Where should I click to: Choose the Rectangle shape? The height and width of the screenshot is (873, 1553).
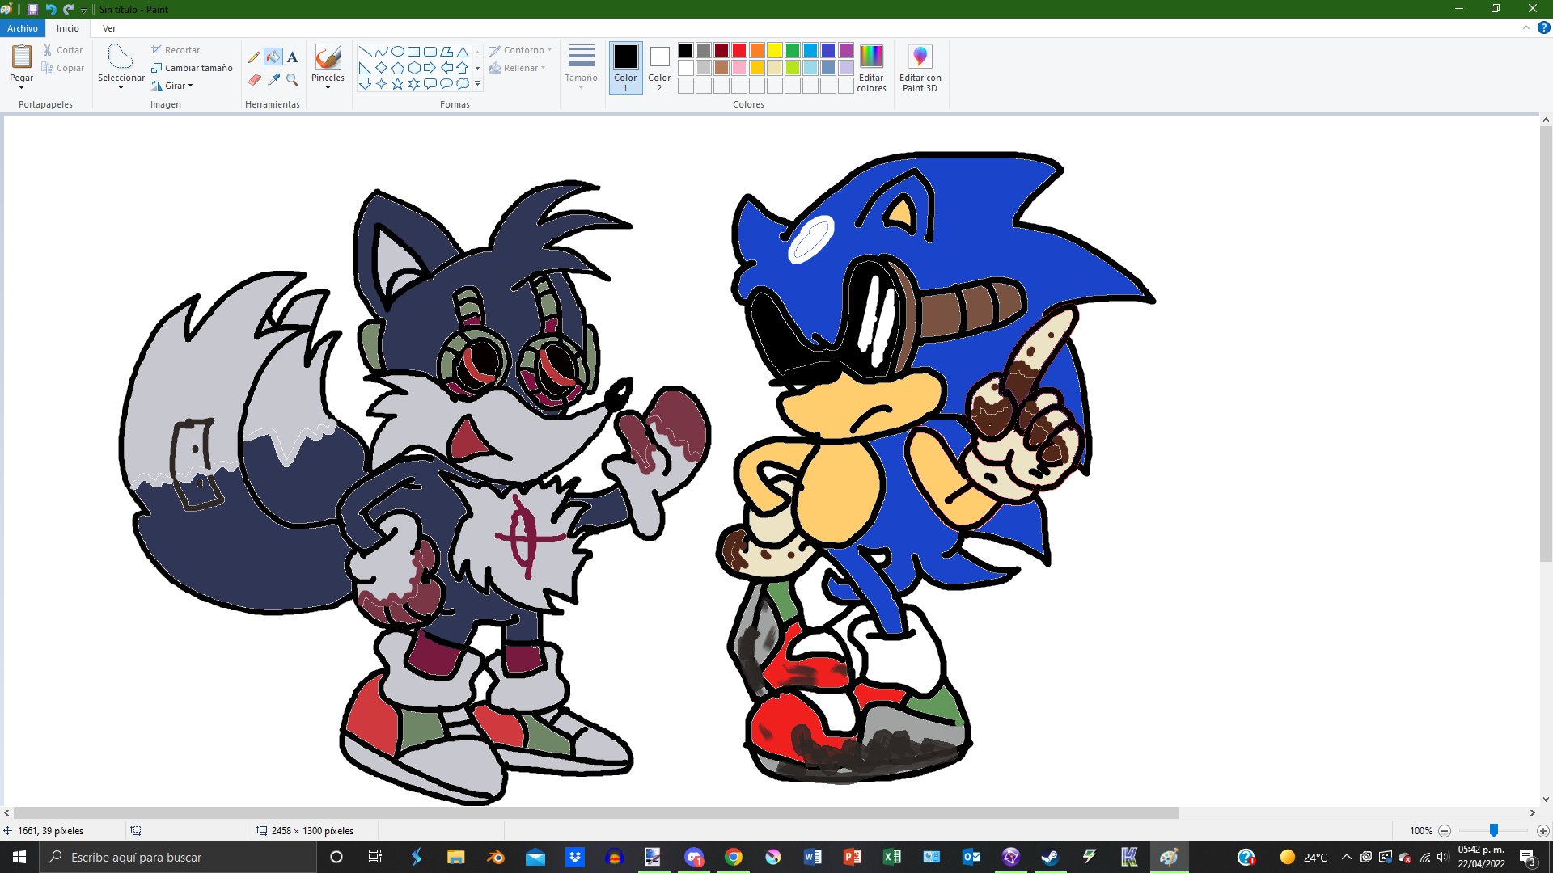point(413,52)
